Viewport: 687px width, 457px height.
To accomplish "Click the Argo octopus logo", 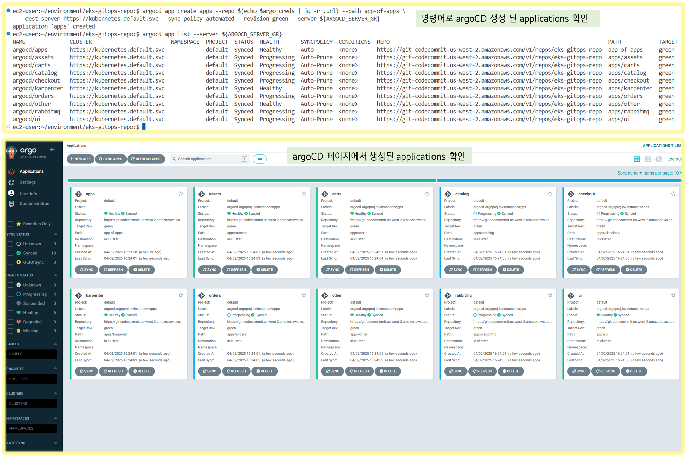I will pos(12,152).
